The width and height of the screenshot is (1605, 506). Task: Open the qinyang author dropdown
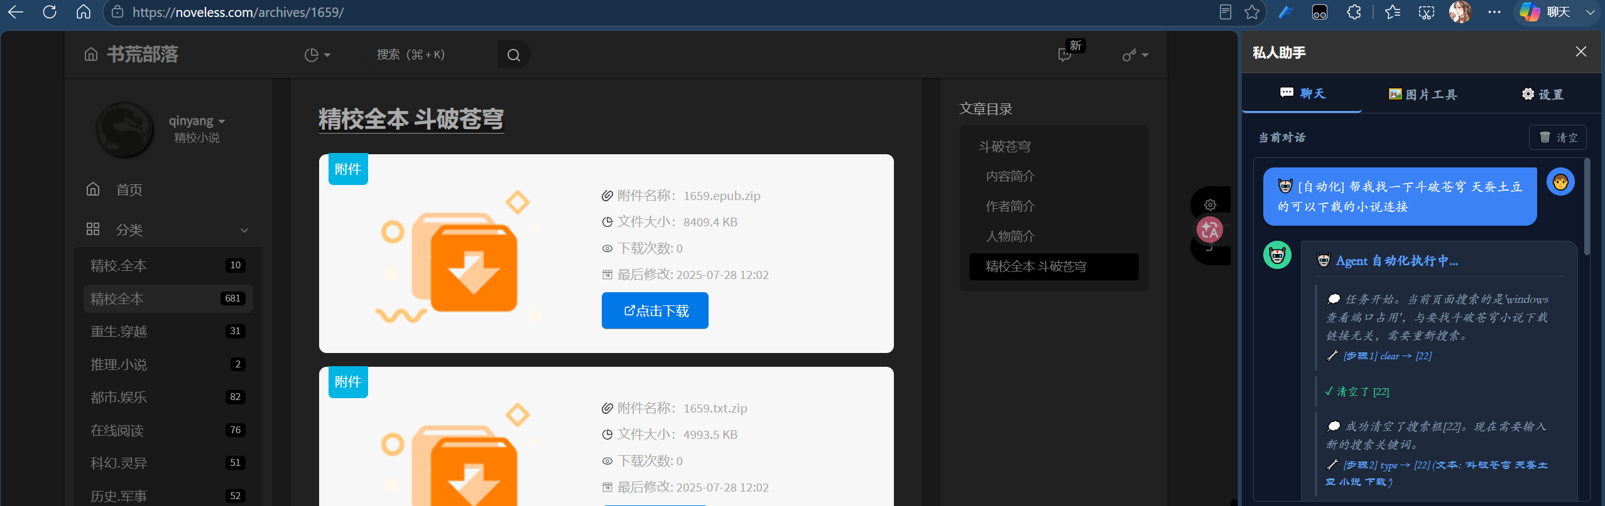point(197,121)
